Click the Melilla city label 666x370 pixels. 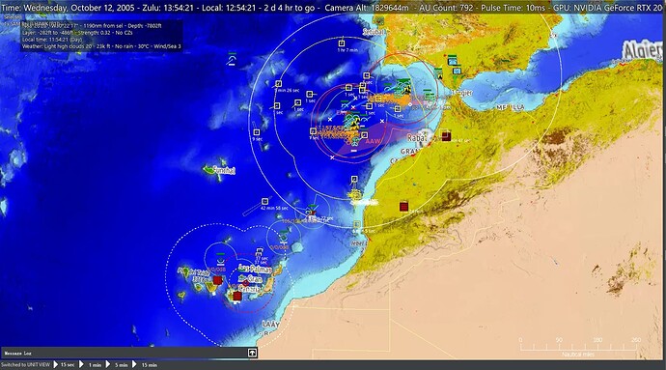(511, 108)
